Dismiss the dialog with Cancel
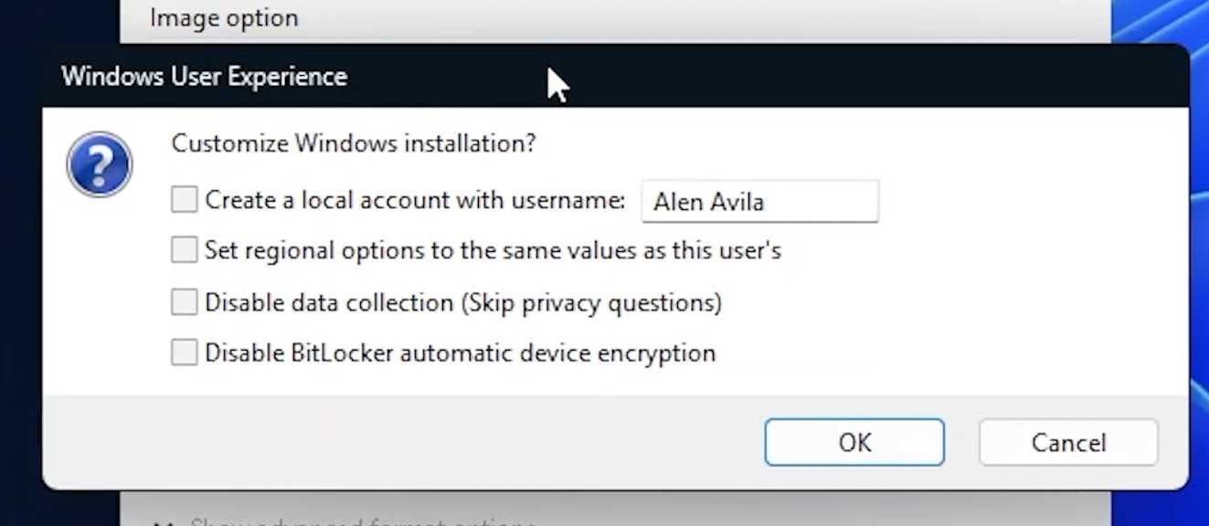The height and width of the screenshot is (526, 1209). pyautogui.click(x=1067, y=442)
